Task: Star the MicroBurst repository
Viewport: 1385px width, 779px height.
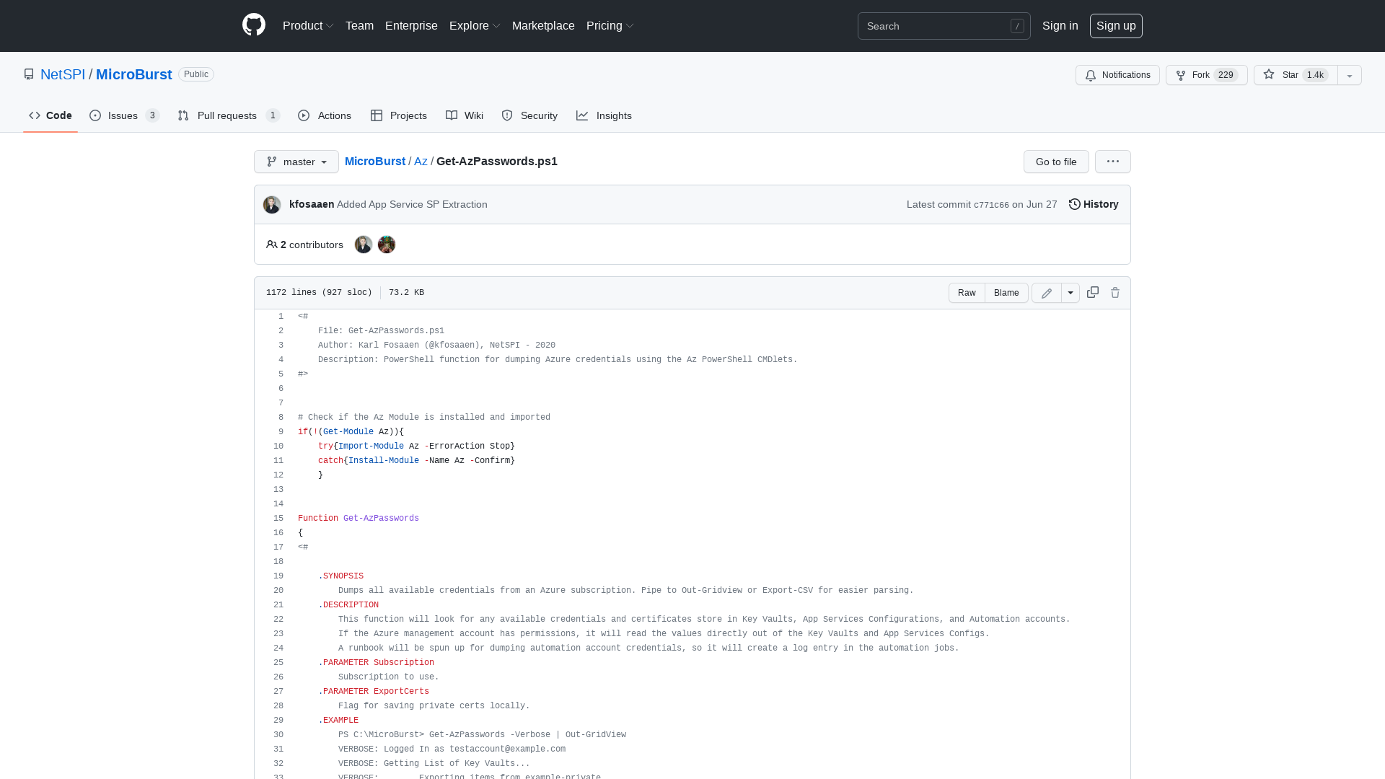Action: pyautogui.click(x=1296, y=75)
